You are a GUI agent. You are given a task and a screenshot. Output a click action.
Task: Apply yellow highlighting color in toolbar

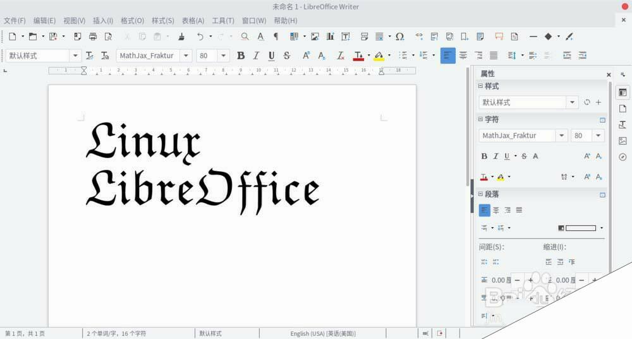pos(379,56)
